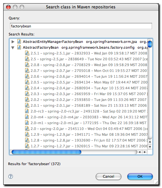Collapse the AbstractFactoryBean tree node
Viewport: 162px width, 188px height.
[x=13, y=48]
